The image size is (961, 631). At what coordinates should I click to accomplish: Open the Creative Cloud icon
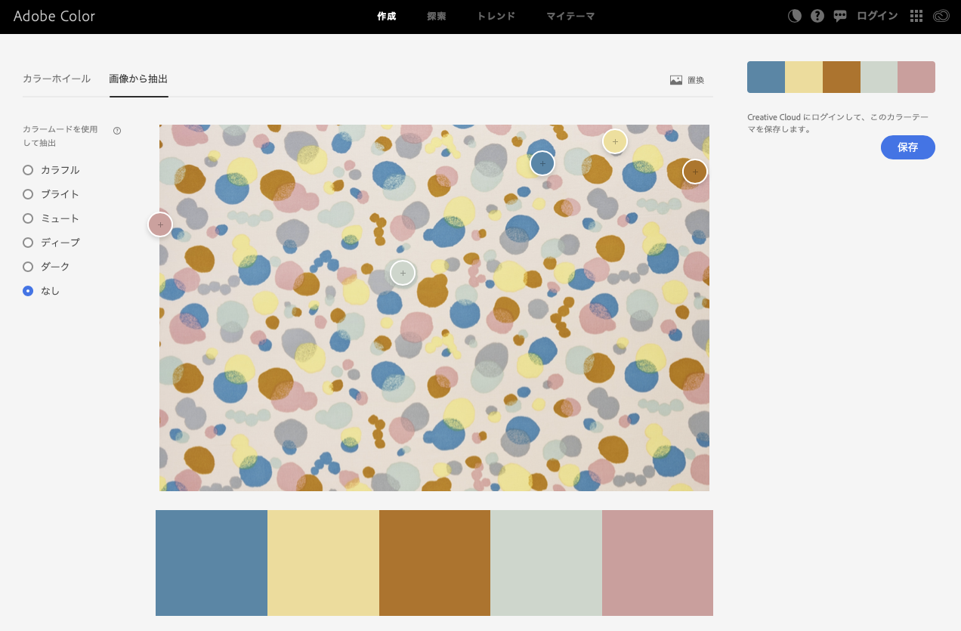tap(941, 16)
